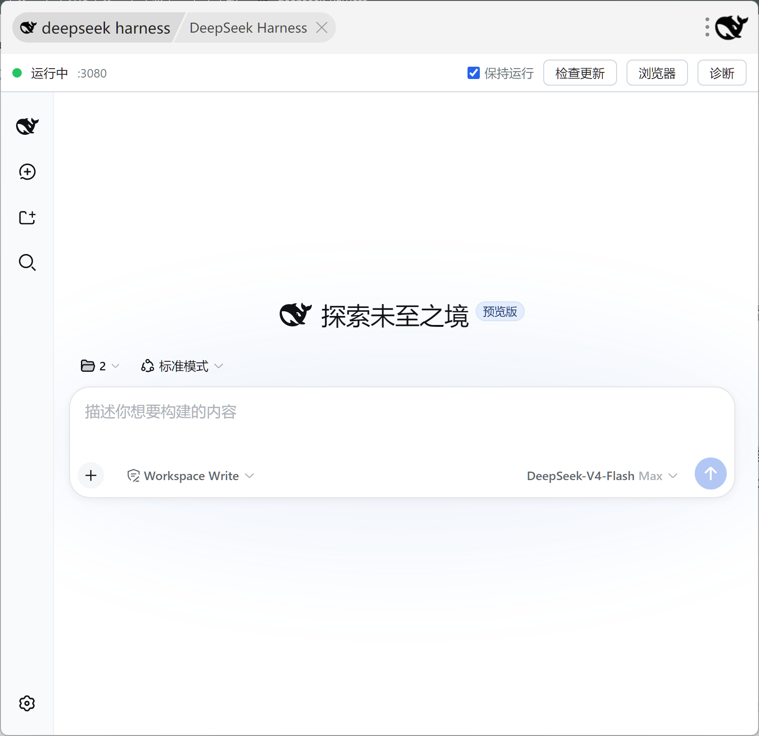Click the 探索未至之境 heading

395,316
